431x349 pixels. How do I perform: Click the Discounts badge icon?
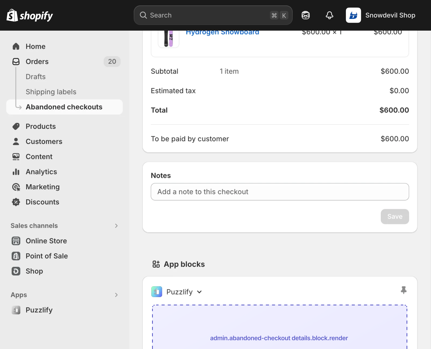click(16, 202)
